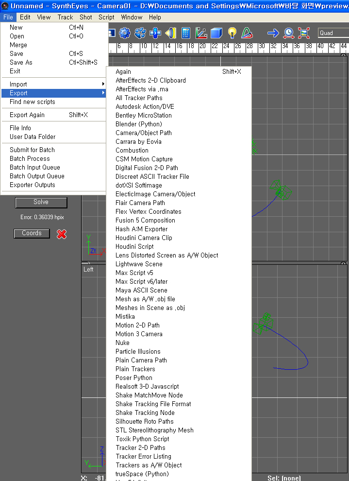Click the SynthEyes app icon in title bar

pos(4,6)
